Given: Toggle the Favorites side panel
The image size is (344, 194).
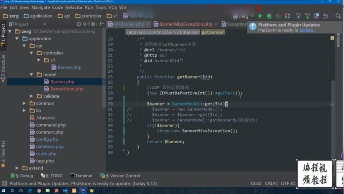Looking at the screenshot, I should (3, 154).
